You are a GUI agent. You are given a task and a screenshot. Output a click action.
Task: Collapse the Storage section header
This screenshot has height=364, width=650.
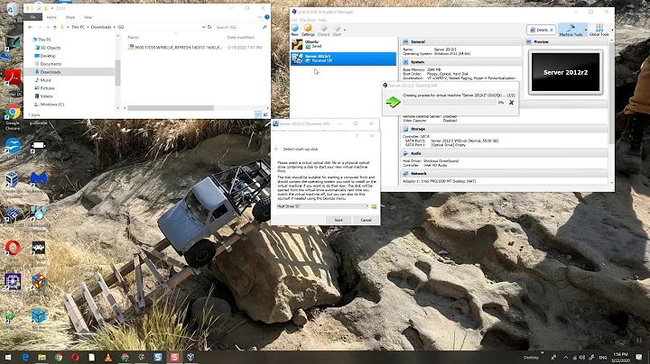pyautogui.click(x=504, y=129)
